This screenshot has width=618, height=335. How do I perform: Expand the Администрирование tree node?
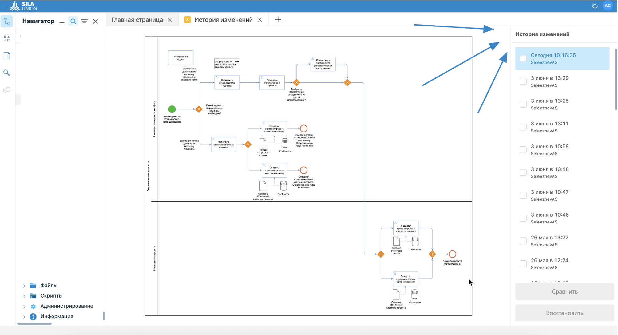point(24,306)
